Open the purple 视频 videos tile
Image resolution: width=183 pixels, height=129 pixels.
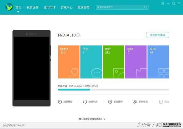click(x=136, y=62)
